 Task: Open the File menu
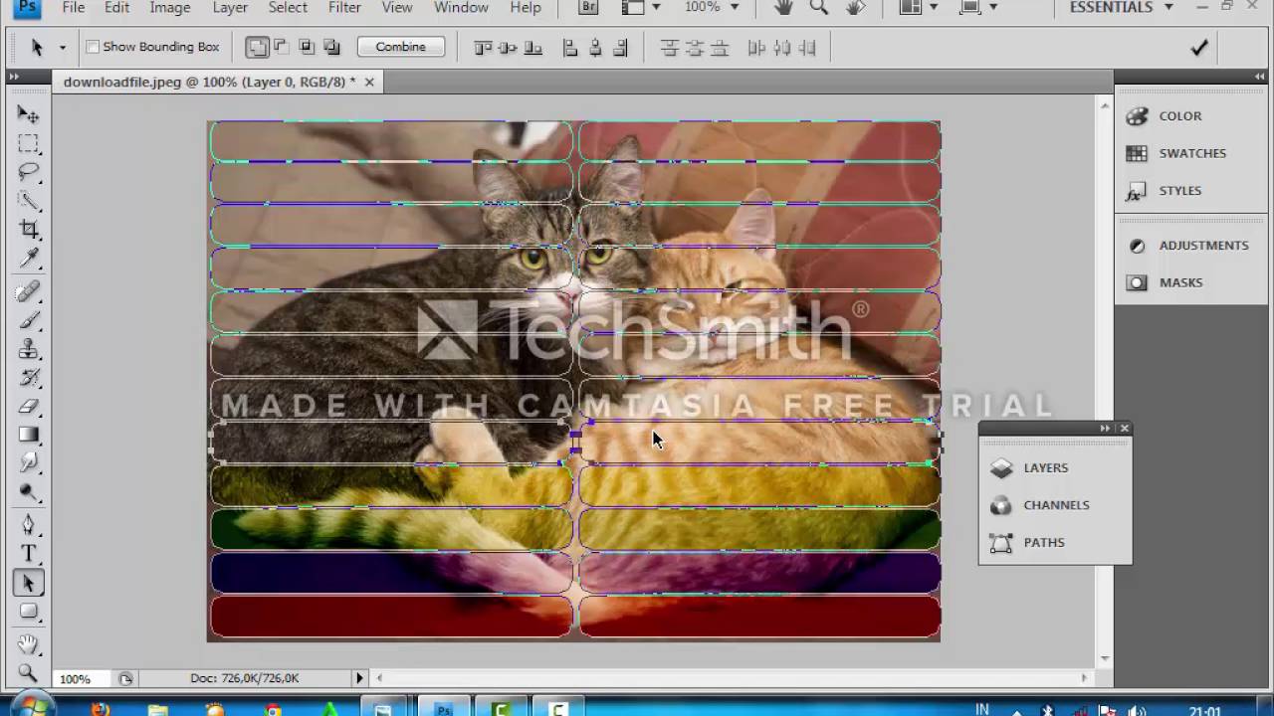pyautogui.click(x=73, y=8)
